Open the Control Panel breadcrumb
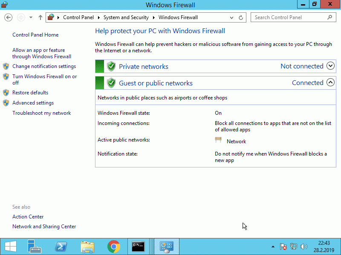This screenshot has height=255, width=341. point(78,17)
